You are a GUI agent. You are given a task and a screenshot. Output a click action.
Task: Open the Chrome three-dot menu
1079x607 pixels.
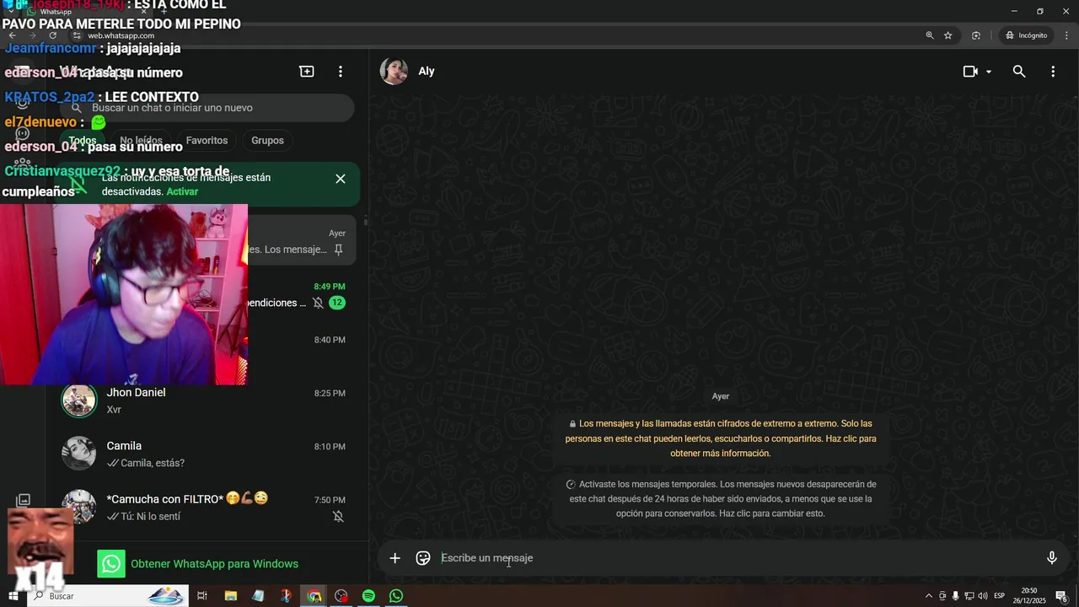click(x=1066, y=35)
